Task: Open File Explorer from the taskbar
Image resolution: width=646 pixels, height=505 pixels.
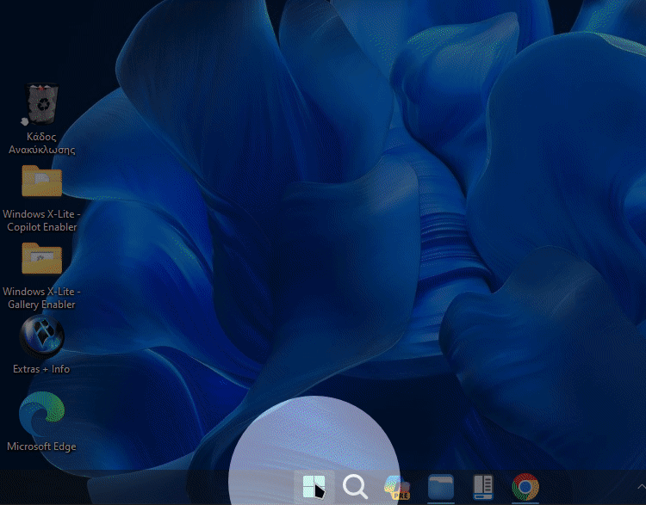Action: pos(441,487)
